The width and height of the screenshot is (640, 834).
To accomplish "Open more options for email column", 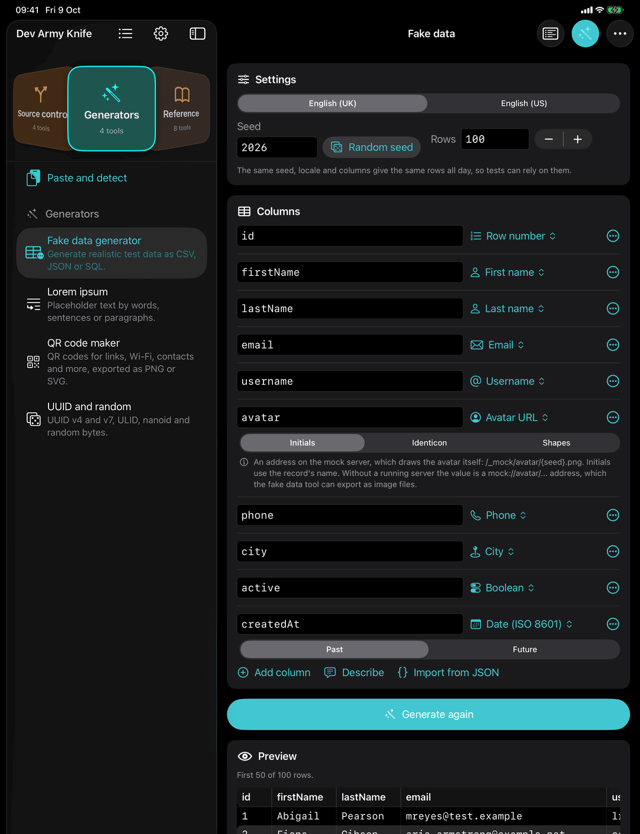I will 613,345.
